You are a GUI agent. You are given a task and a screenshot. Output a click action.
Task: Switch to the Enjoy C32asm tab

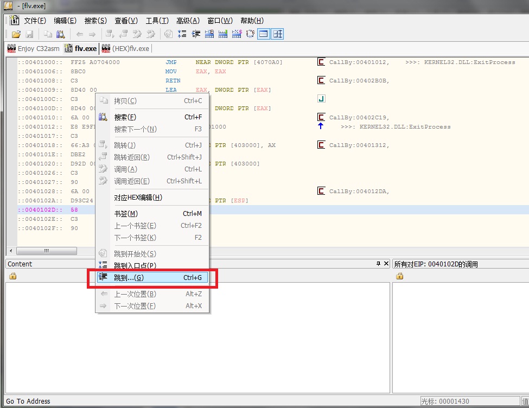pyautogui.click(x=33, y=49)
